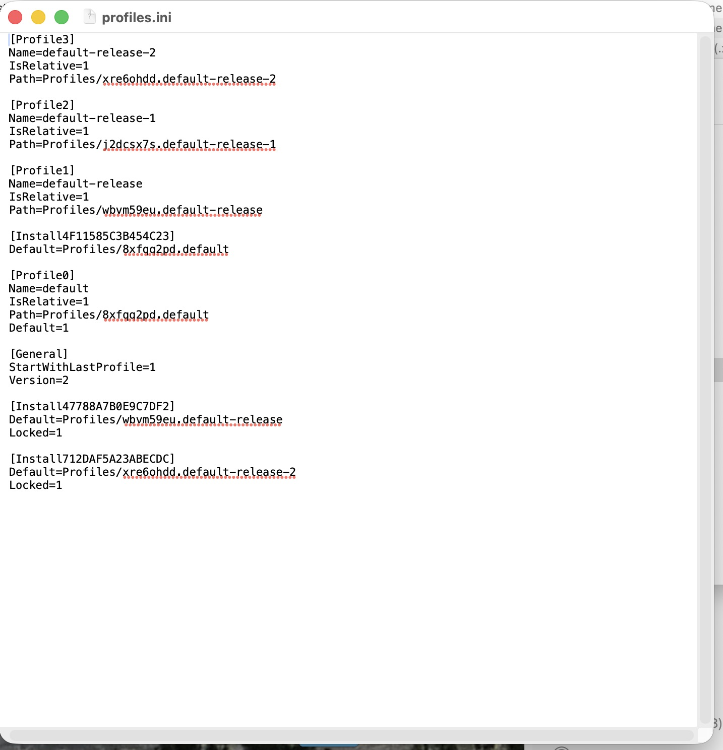Click the Name=default-release line under [Profile1]
723x750 pixels.
pos(76,183)
